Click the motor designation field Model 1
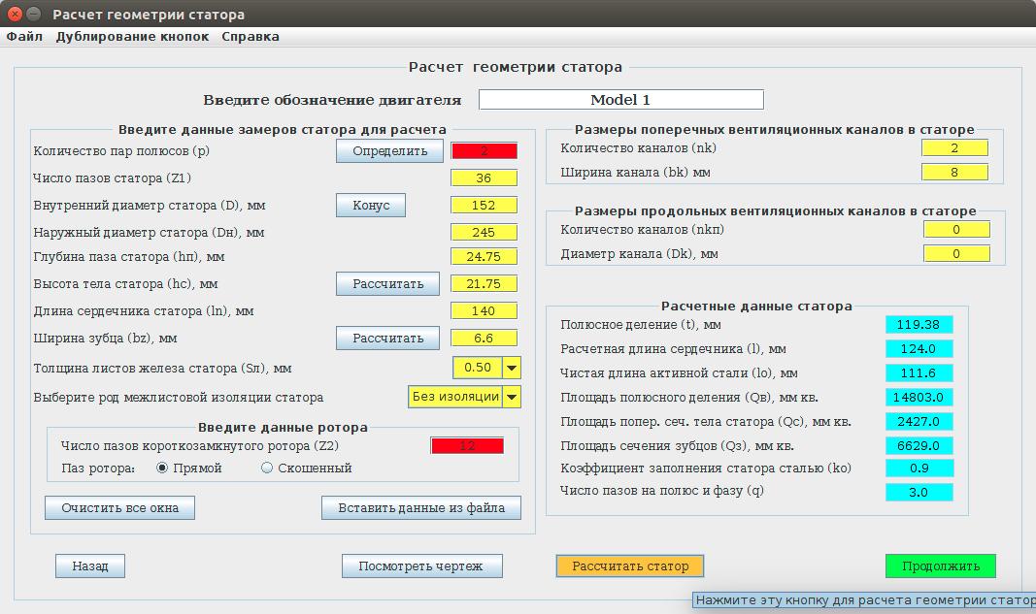 (x=620, y=100)
